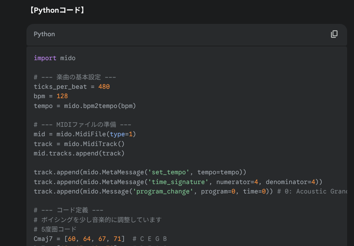Click the MIDIファイルの準備 comment line
Image resolution: width=354 pixels, height=246 pixels.
(x=82, y=125)
